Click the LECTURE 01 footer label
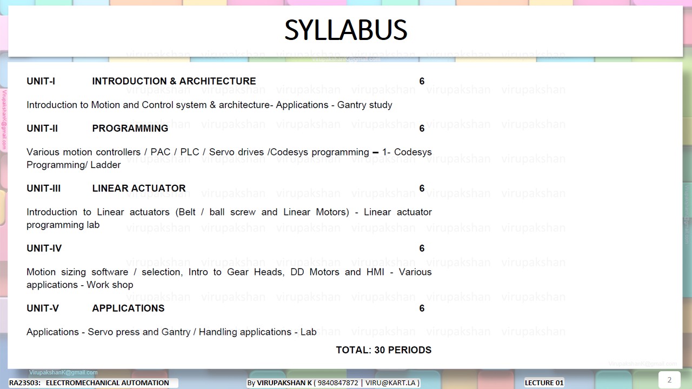 pyautogui.click(x=544, y=383)
